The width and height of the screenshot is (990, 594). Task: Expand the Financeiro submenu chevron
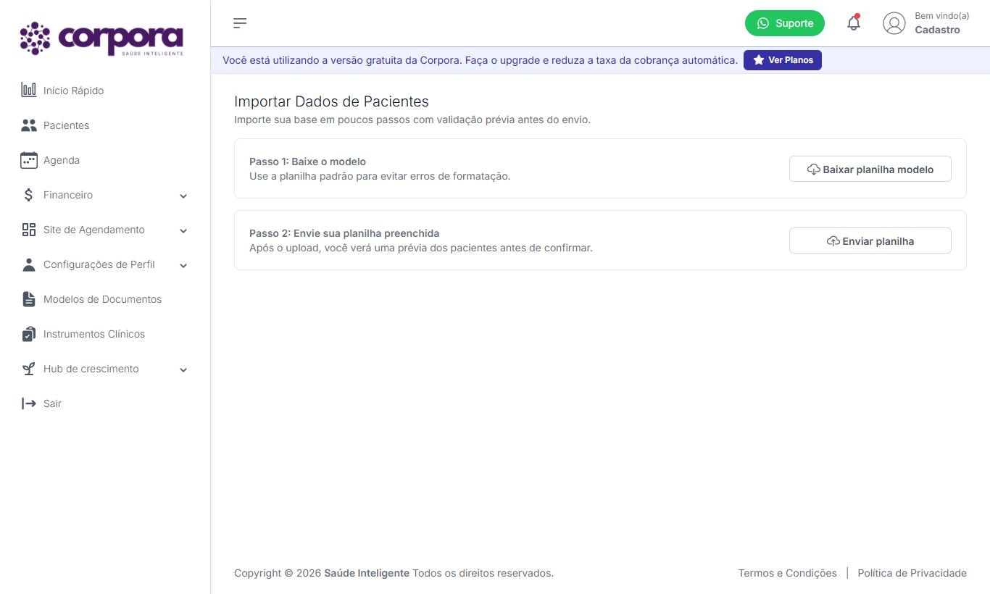183,196
